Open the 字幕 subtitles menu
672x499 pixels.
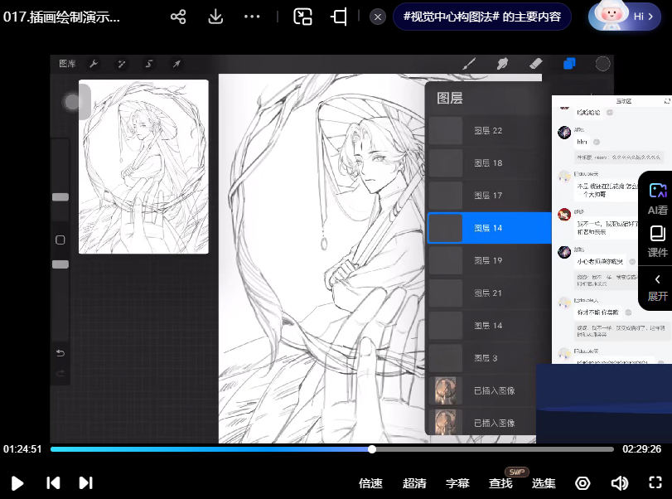(457, 483)
